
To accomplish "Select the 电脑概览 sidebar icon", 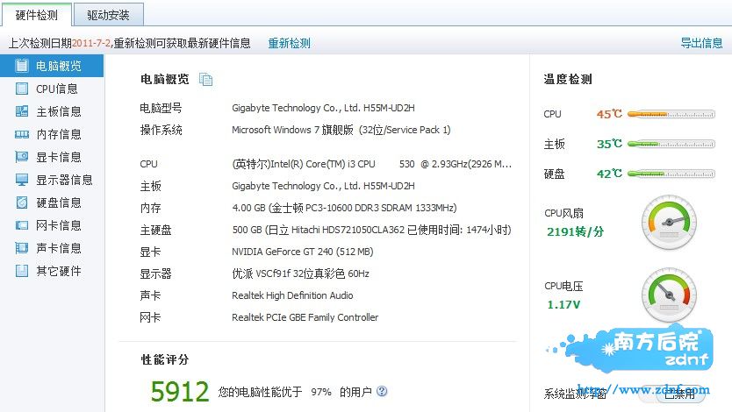I will point(21,66).
